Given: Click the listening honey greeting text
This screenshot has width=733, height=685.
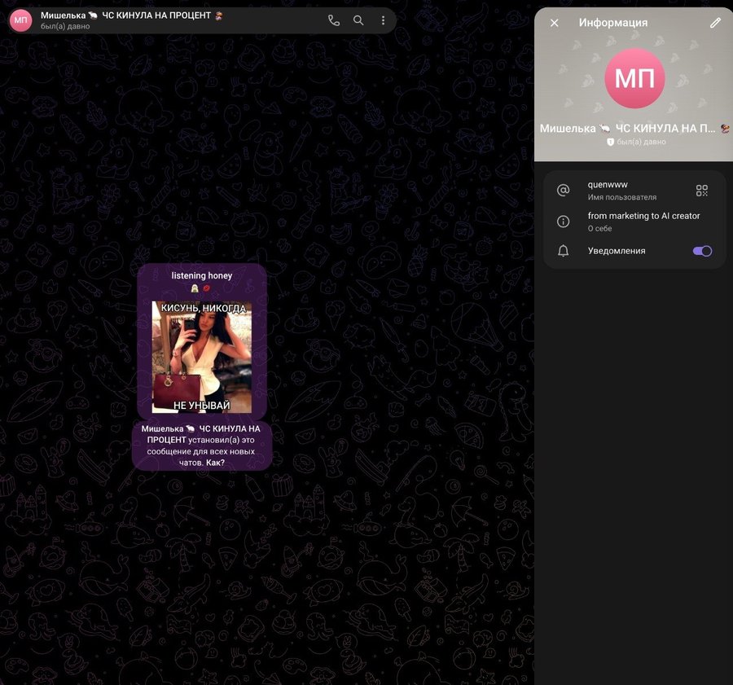Looking at the screenshot, I should 201,275.
